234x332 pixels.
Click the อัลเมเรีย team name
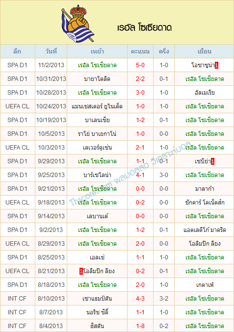tap(205, 93)
